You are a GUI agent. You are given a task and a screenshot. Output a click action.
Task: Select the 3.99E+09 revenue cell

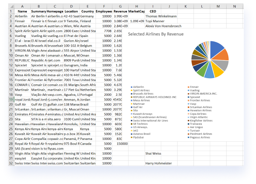click(x=120, y=16)
